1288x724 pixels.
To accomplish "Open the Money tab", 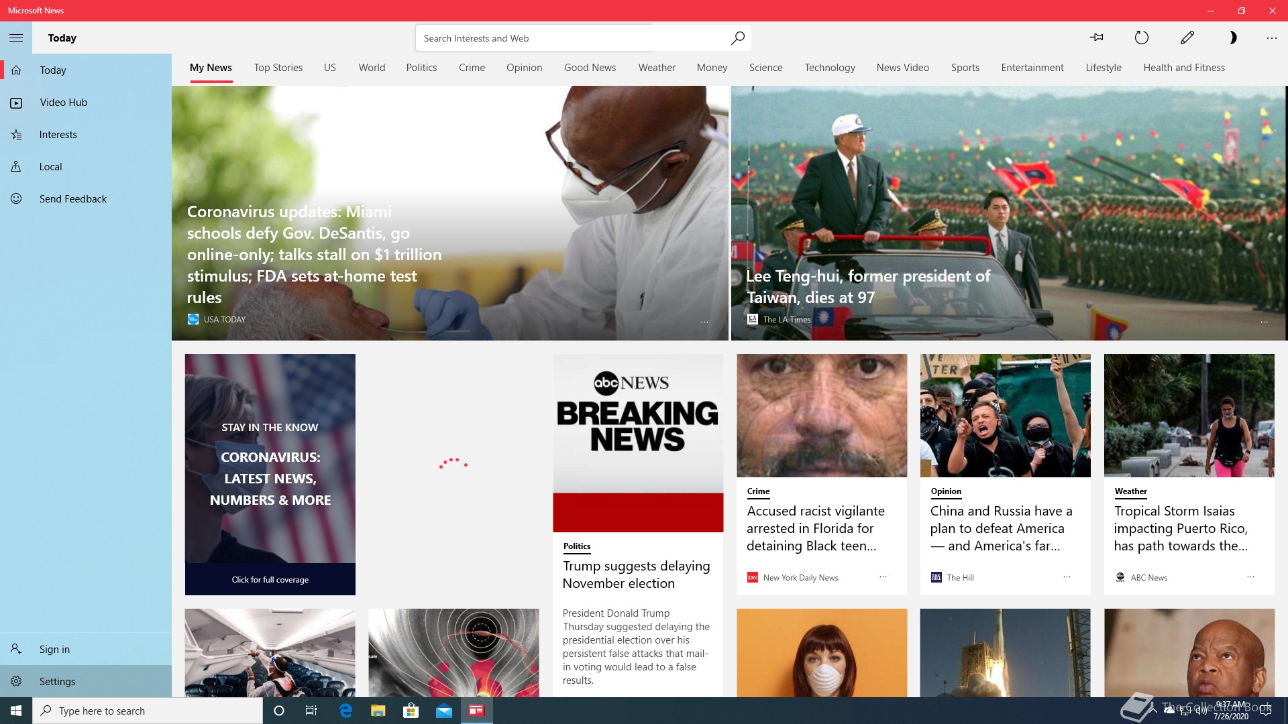I will click(x=712, y=68).
